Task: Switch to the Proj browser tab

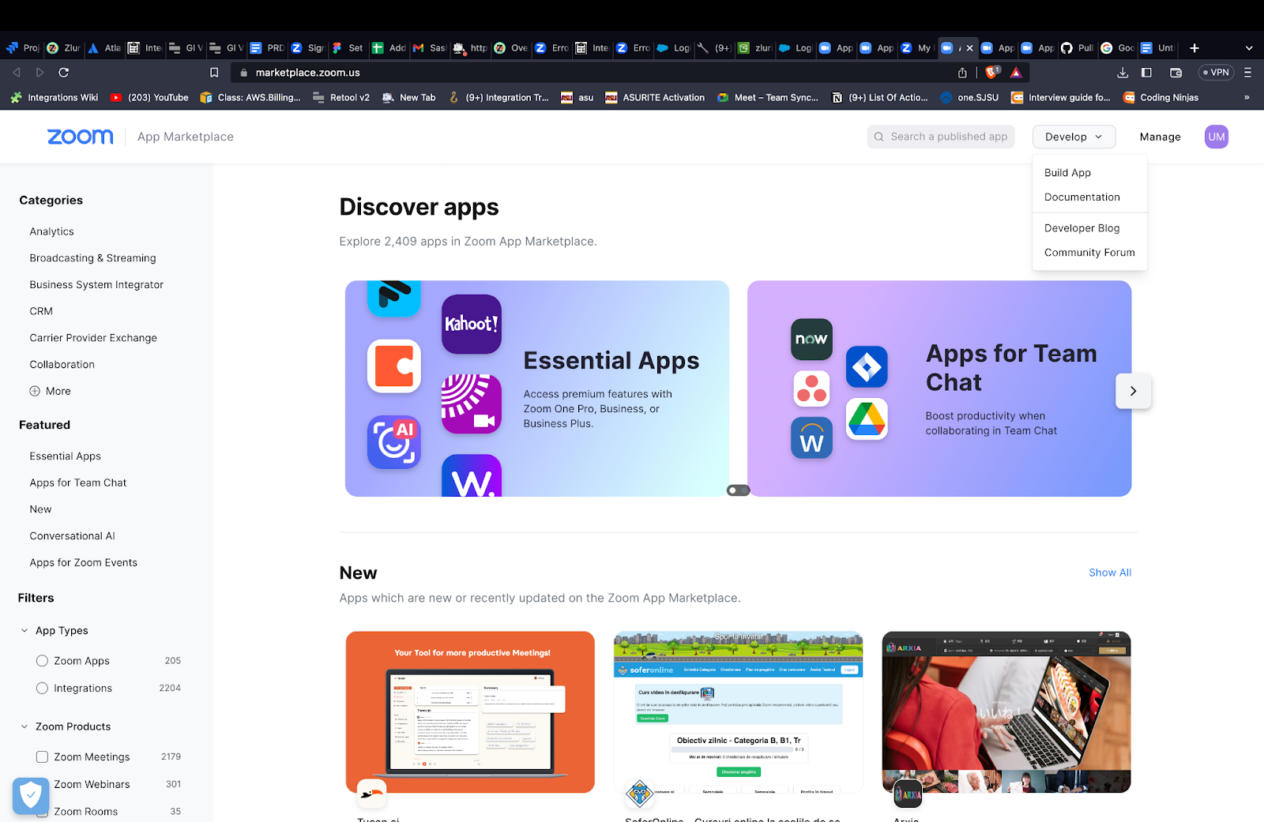Action: pyautogui.click(x=23, y=48)
